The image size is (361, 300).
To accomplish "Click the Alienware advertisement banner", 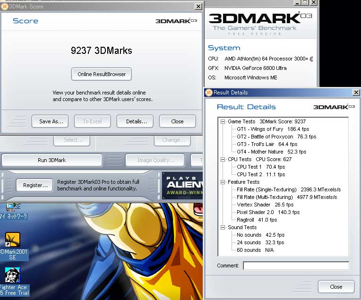I will click(x=182, y=186).
